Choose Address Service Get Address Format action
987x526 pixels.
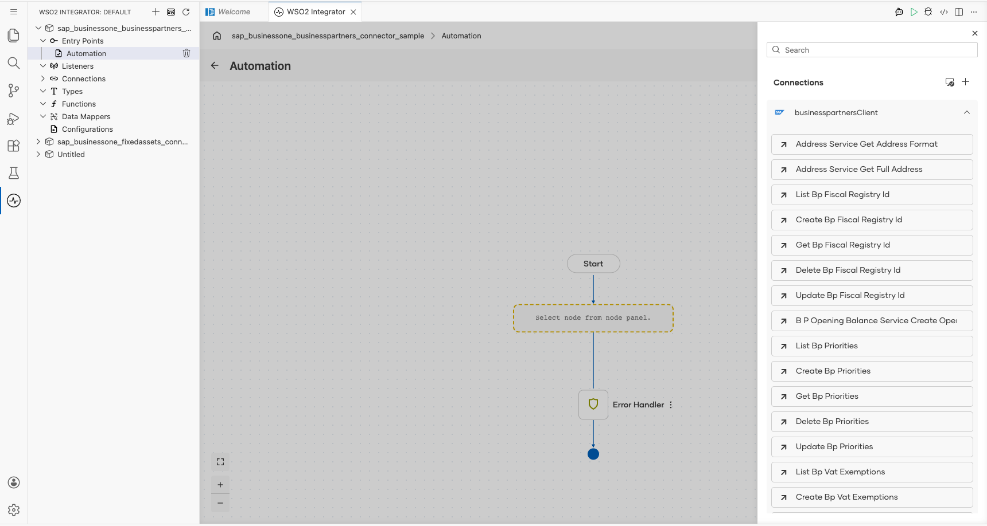point(872,144)
